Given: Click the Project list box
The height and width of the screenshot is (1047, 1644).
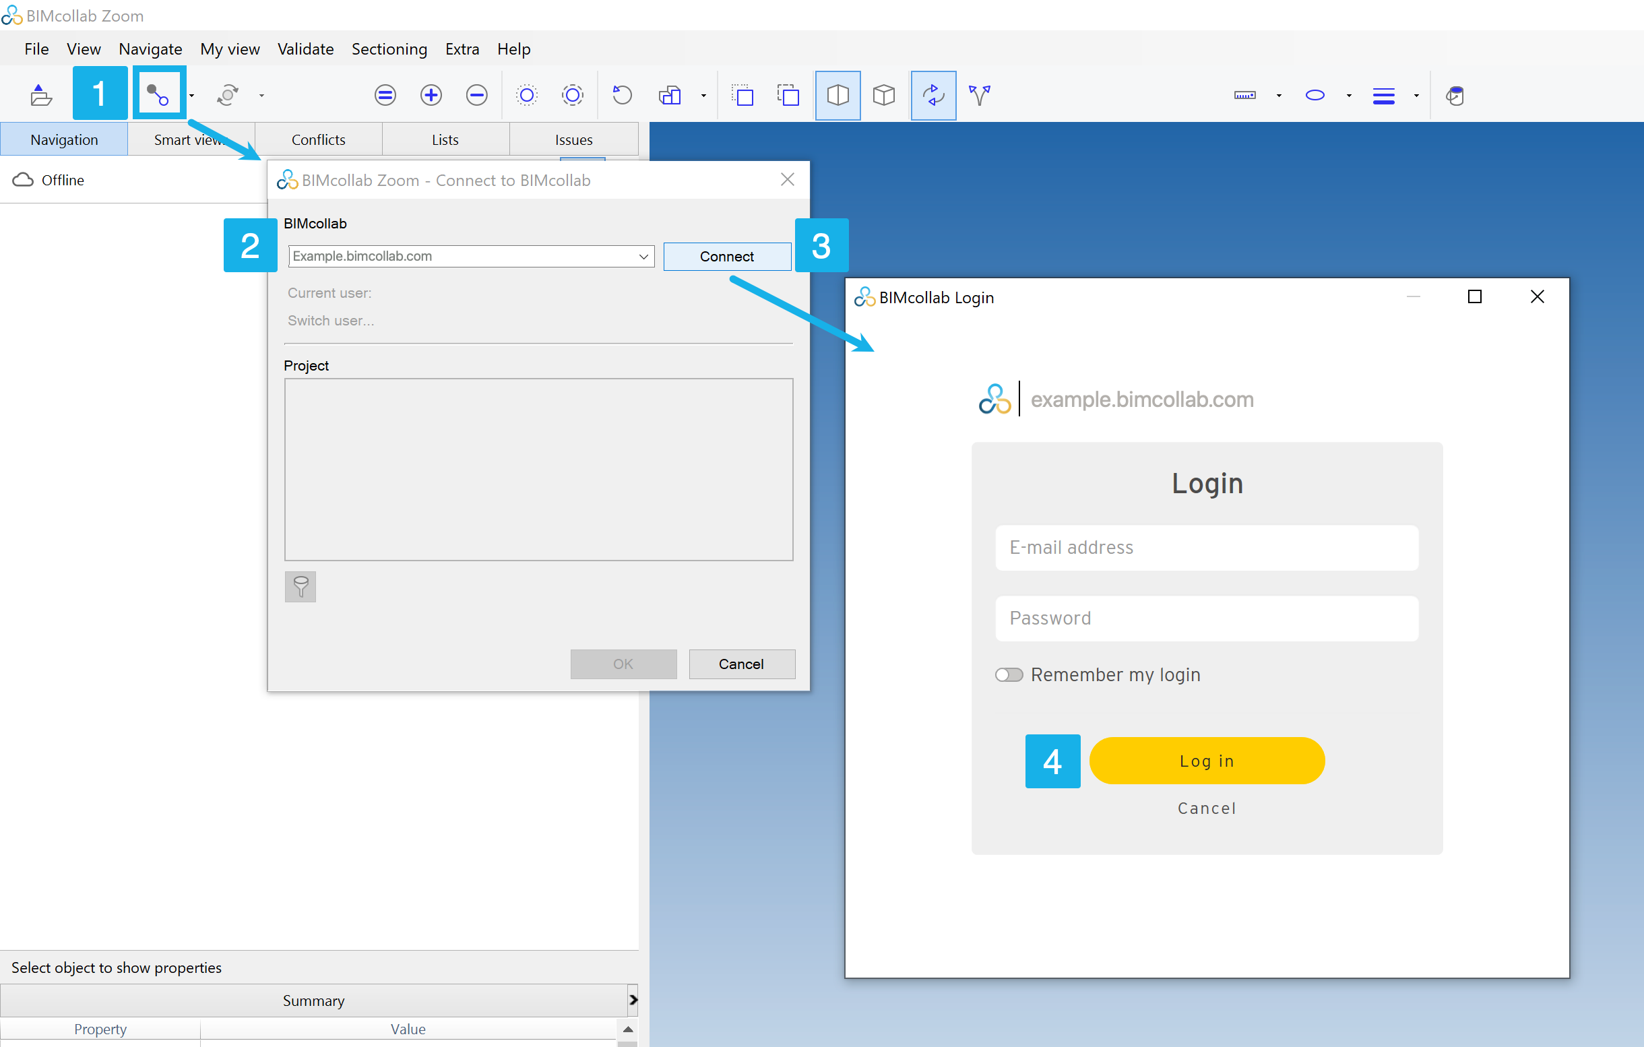Looking at the screenshot, I should pos(538,470).
